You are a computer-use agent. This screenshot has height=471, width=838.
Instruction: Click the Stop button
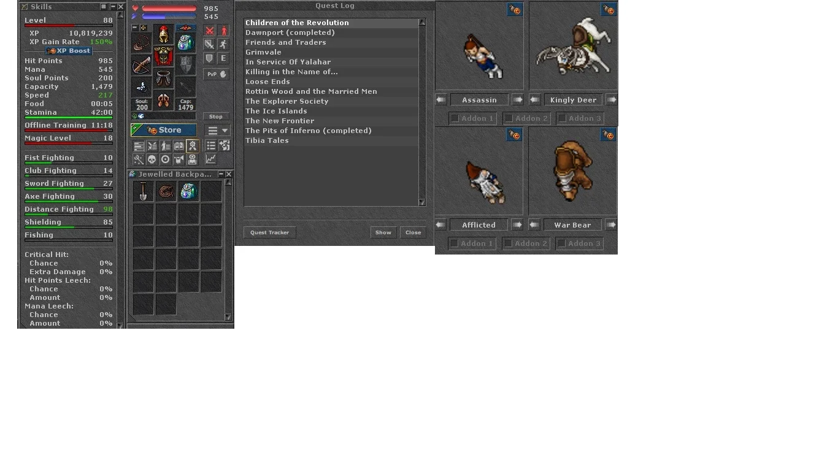(x=216, y=116)
